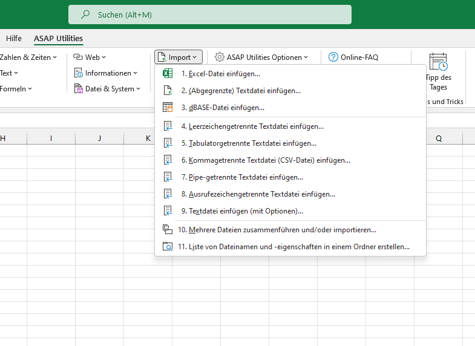Open the Online-FAQ link
Viewport: 475px width, 346px height.
[354, 57]
